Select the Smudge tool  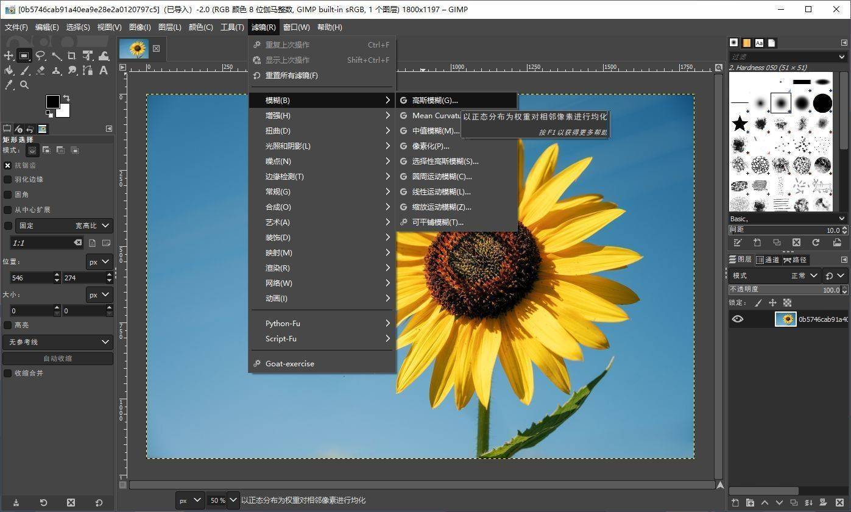coord(72,70)
